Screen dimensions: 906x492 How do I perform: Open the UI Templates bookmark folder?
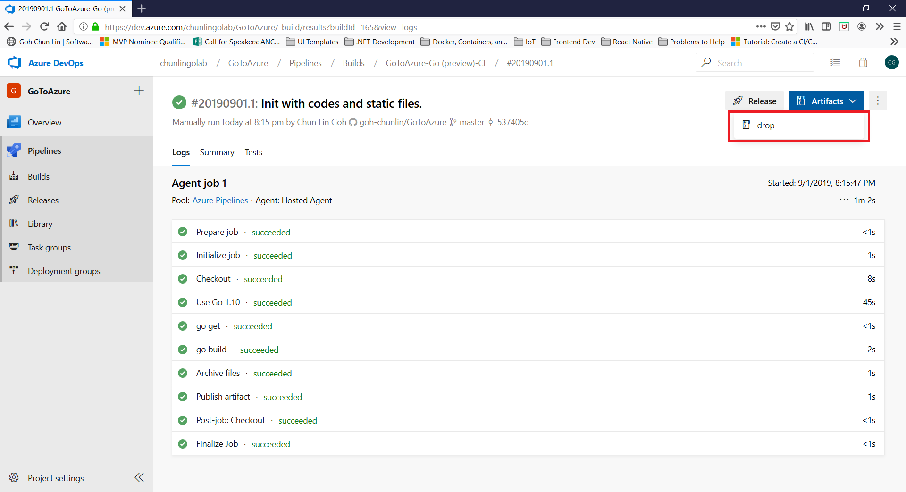click(x=312, y=42)
